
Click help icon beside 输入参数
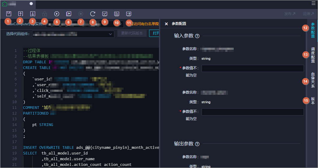[197, 36]
